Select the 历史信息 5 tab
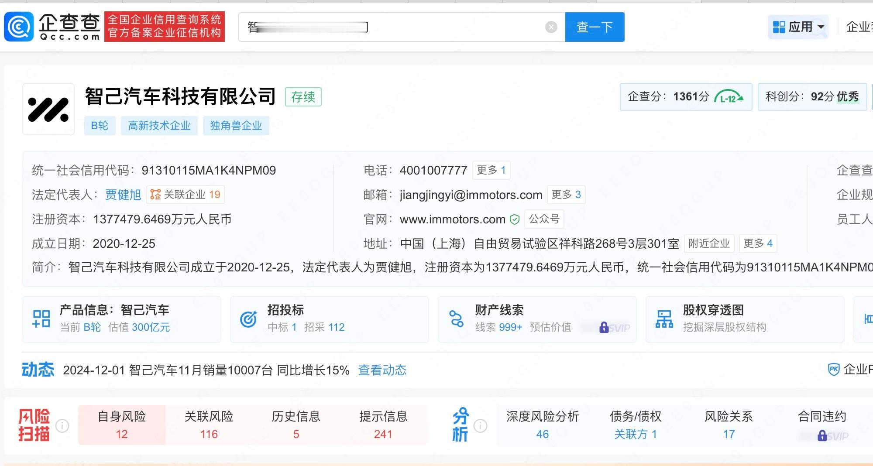Viewport: 873px width, 466px height. point(296,425)
